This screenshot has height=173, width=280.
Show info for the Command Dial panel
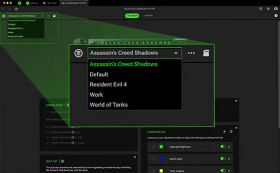pos(236,128)
